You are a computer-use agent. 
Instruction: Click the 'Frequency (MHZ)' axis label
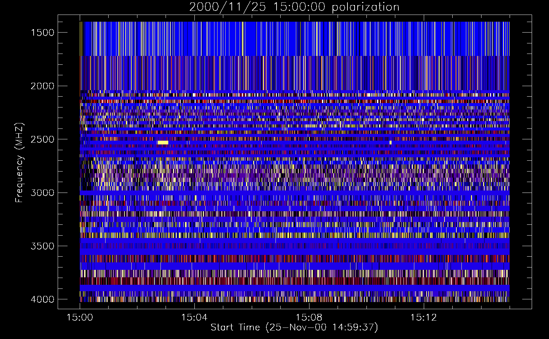coord(19,163)
